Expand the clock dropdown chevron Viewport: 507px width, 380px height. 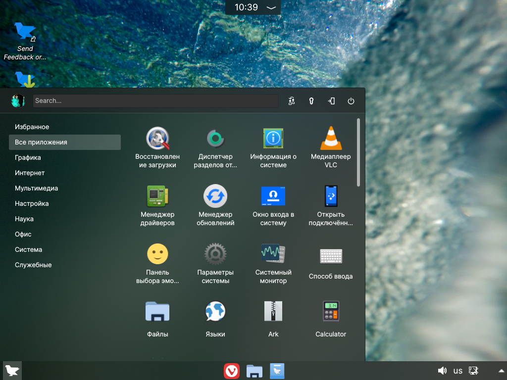click(x=271, y=7)
